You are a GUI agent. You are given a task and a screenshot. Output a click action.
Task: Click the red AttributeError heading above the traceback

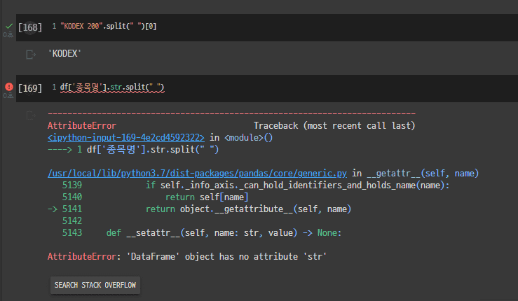[x=82, y=126]
